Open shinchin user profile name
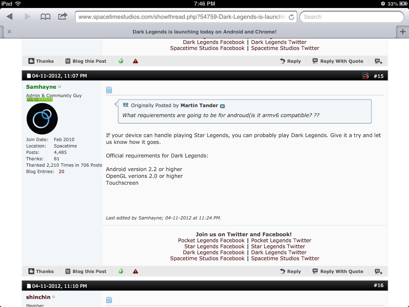This screenshot has height=307, width=409. (x=38, y=297)
